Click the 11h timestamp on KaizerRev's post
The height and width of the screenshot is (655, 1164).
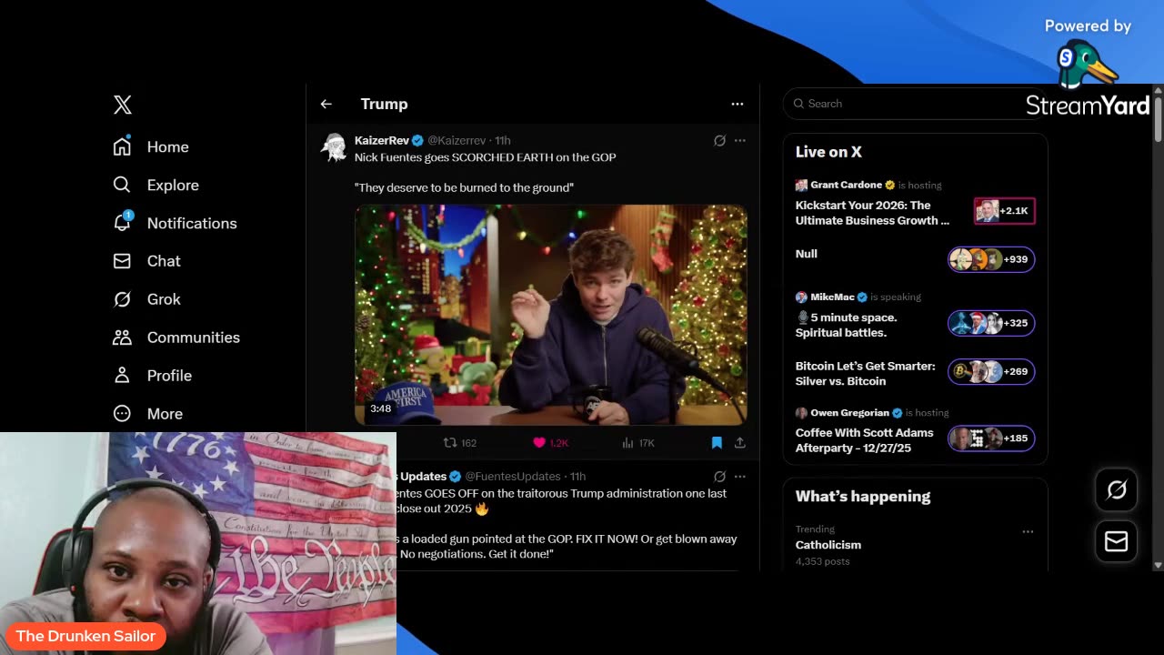pos(503,140)
